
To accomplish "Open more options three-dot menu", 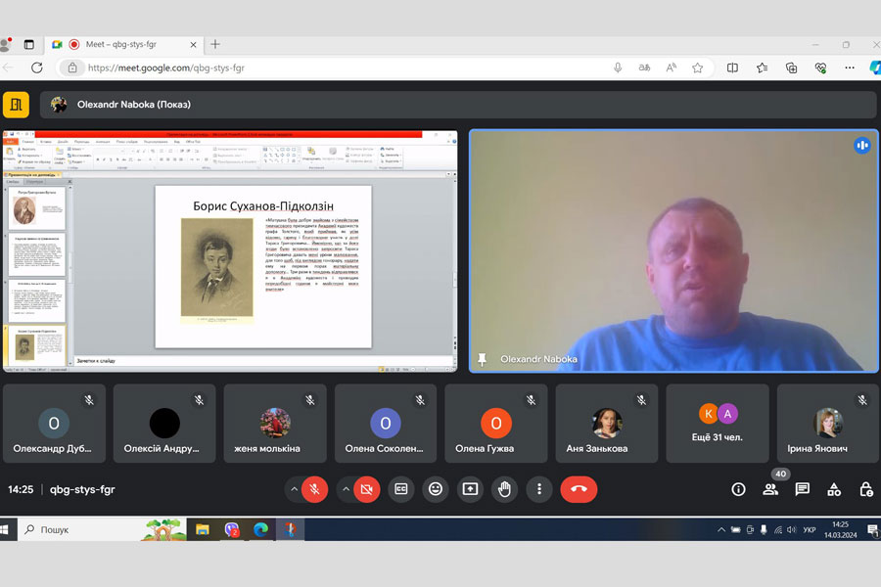I will [x=539, y=489].
